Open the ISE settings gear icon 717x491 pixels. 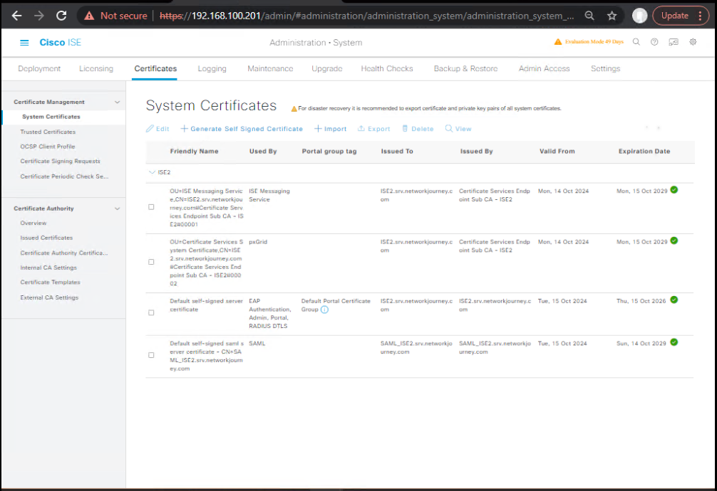(693, 41)
